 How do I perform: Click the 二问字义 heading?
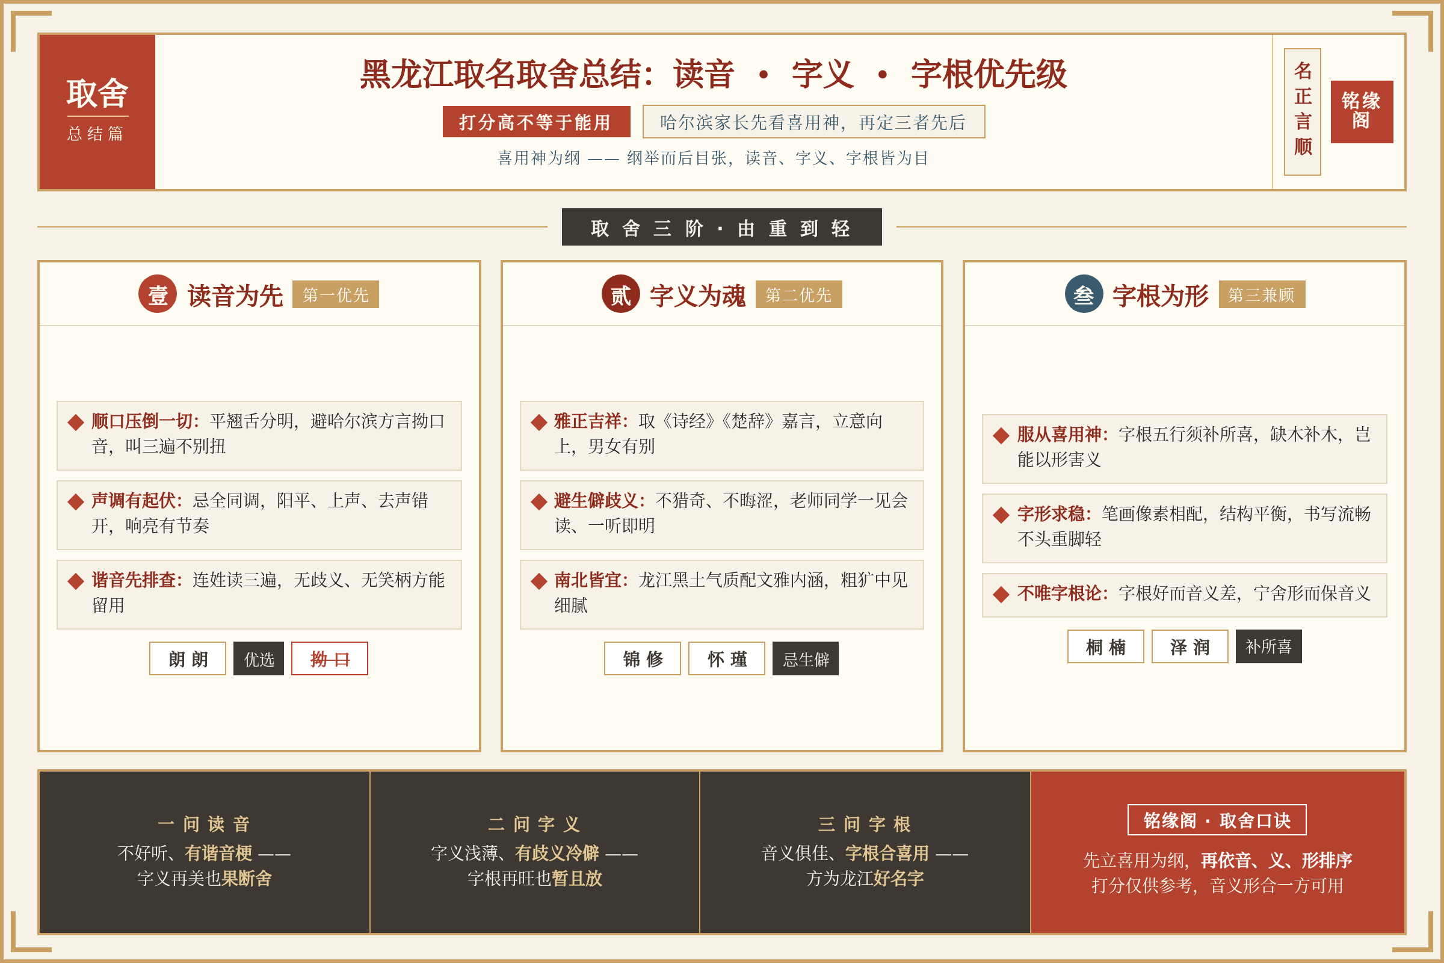[534, 823]
